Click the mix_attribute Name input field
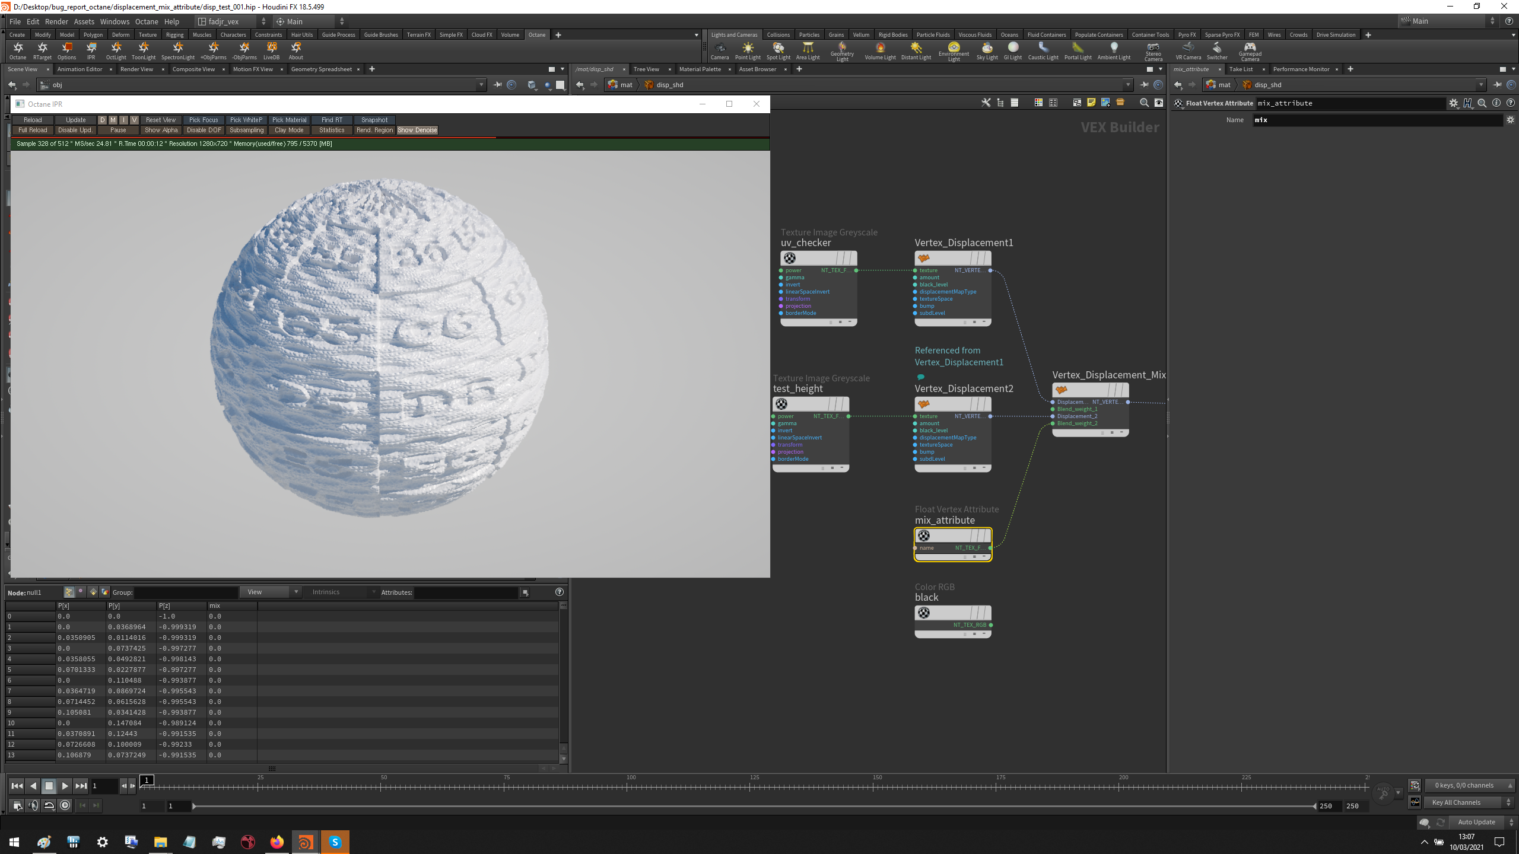 coord(1377,120)
